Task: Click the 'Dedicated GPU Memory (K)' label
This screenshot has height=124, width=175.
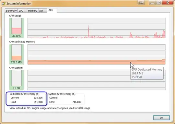Action: click(24, 94)
